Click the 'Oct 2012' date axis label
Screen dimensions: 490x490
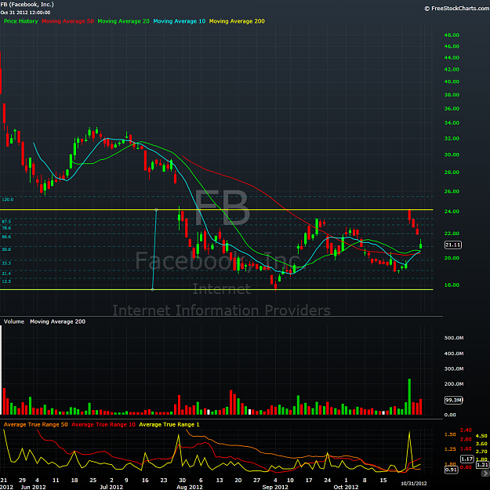[346, 487]
